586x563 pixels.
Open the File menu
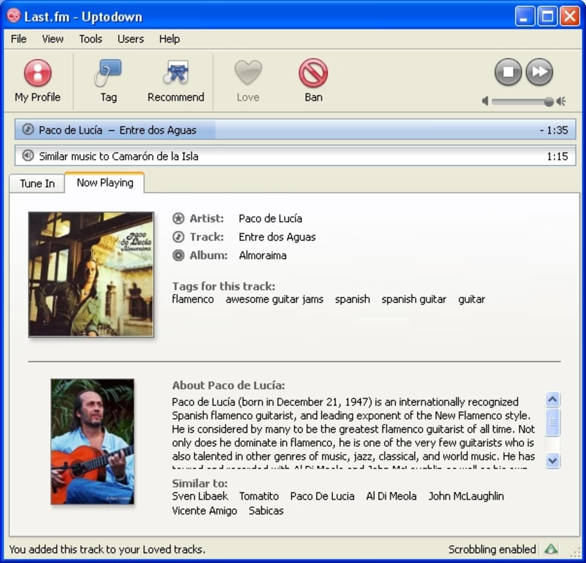click(x=19, y=39)
